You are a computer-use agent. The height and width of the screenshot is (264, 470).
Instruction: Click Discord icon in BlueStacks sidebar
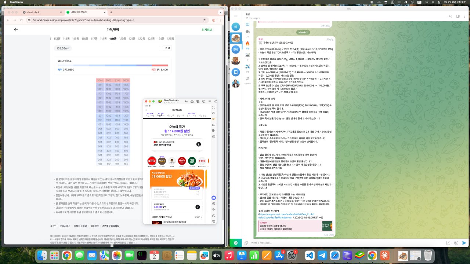pyautogui.click(x=214, y=198)
